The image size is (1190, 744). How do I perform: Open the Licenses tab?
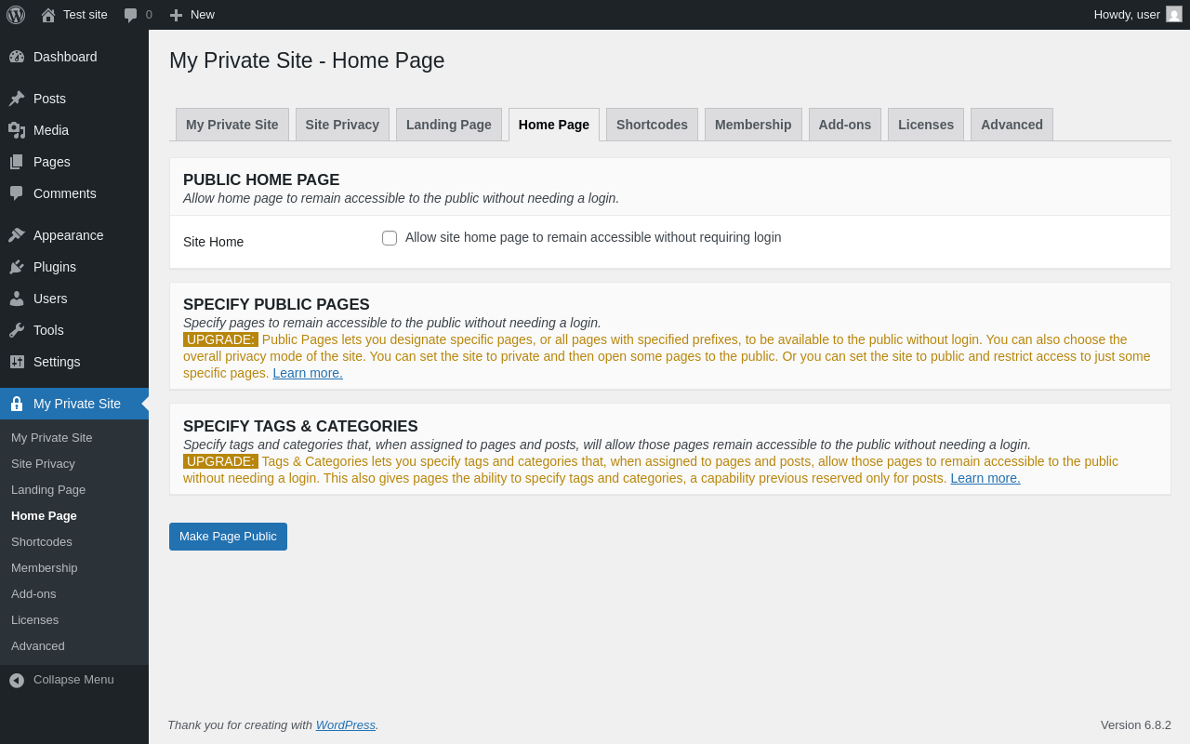926,125
